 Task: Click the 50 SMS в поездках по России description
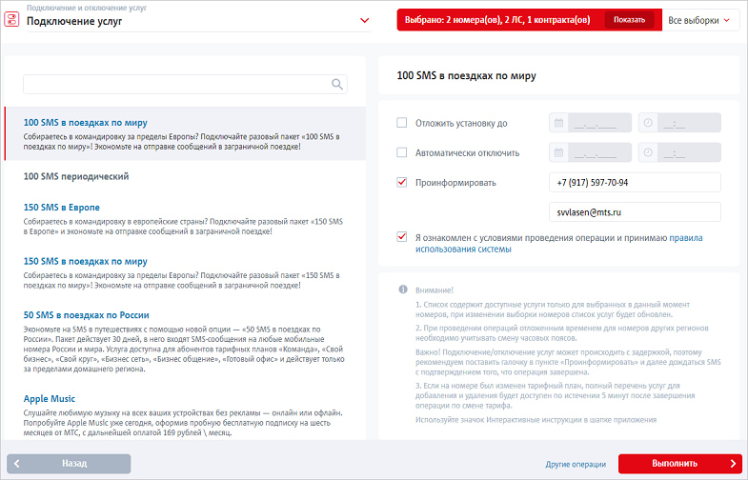[x=184, y=349]
